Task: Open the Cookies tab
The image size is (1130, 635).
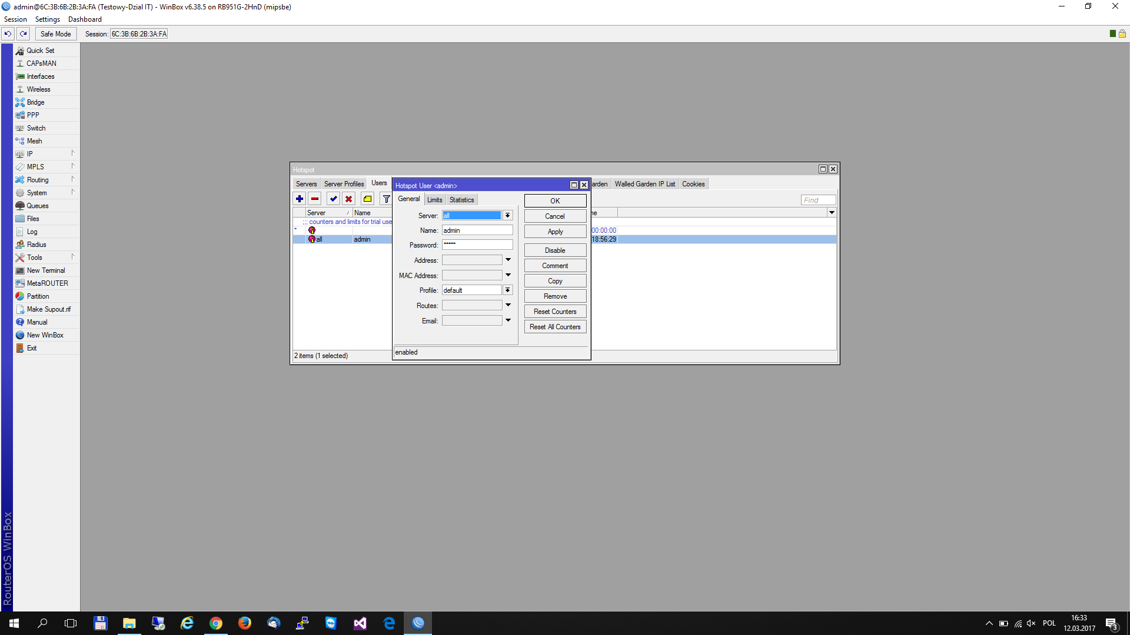Action: click(x=693, y=184)
